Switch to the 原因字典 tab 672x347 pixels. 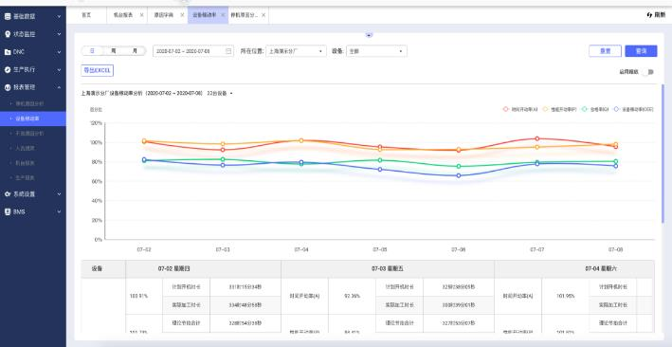click(x=163, y=15)
